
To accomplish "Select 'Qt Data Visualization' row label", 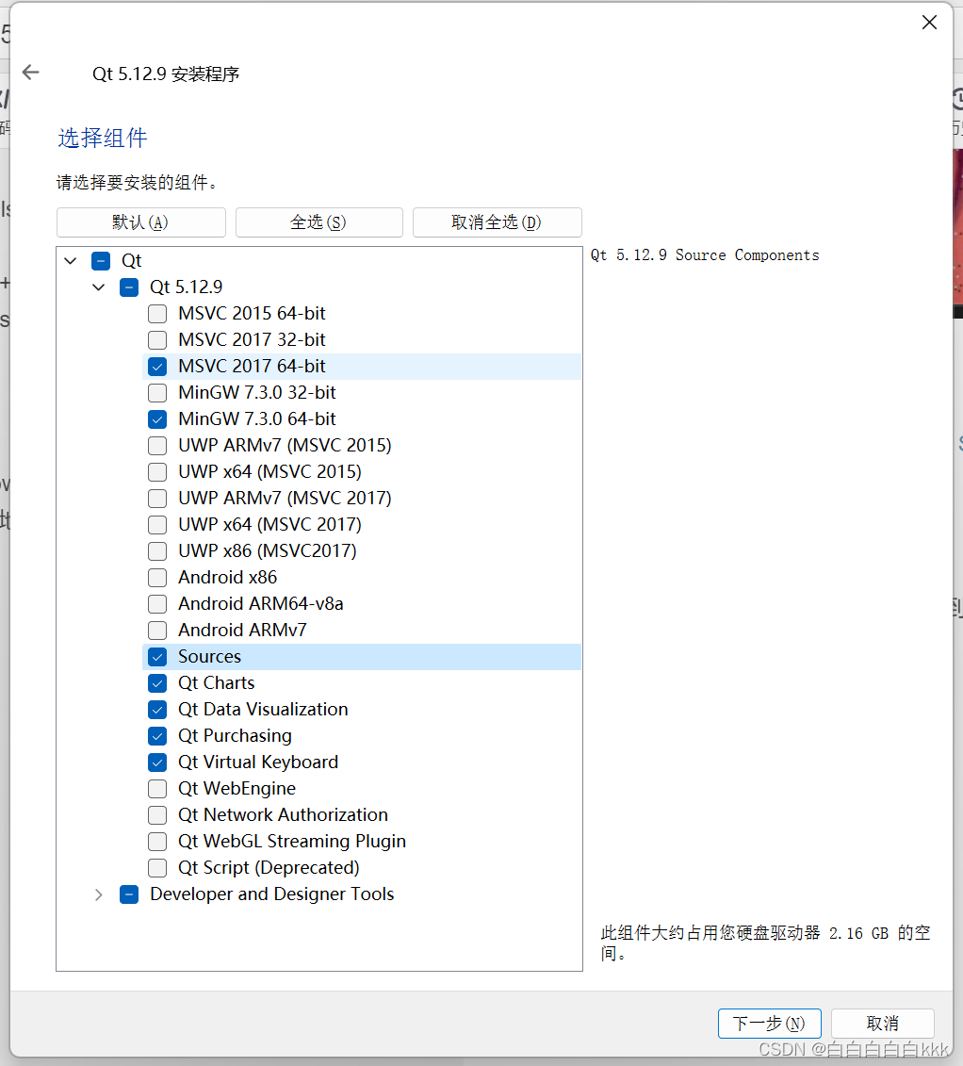I will click(263, 709).
